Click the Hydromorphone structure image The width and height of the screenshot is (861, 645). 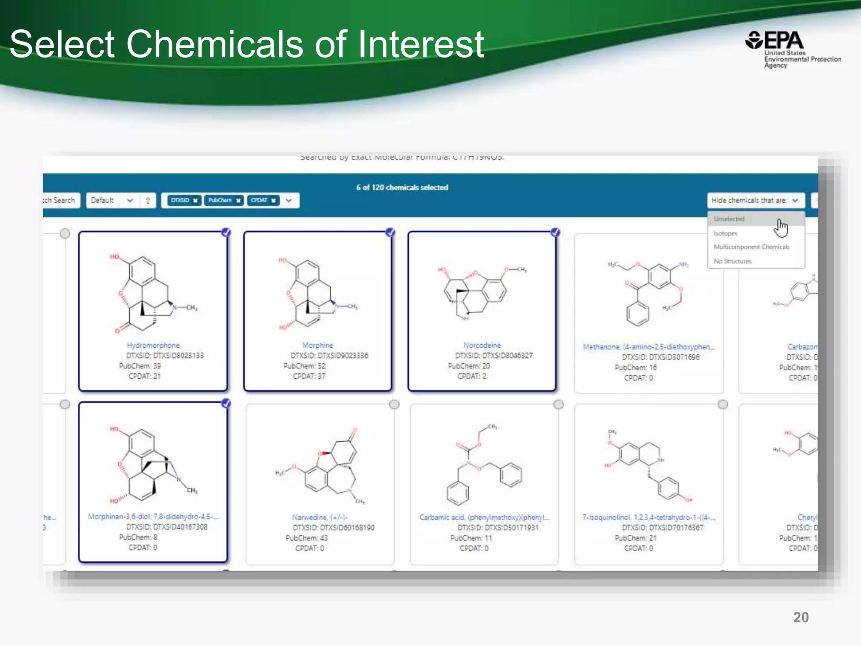click(x=153, y=294)
